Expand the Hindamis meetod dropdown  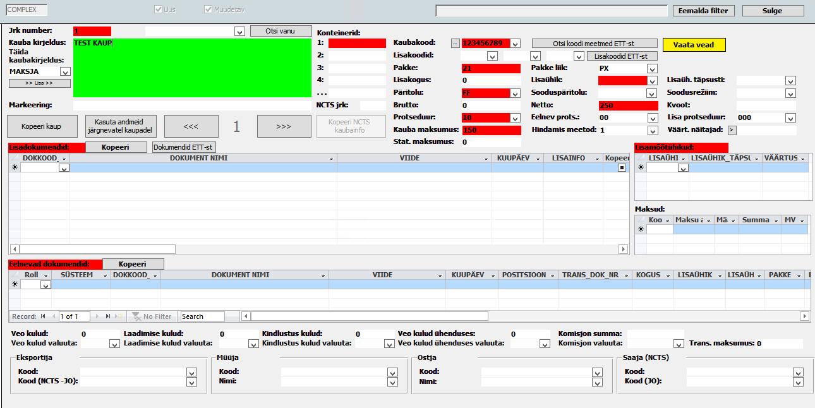click(652, 130)
